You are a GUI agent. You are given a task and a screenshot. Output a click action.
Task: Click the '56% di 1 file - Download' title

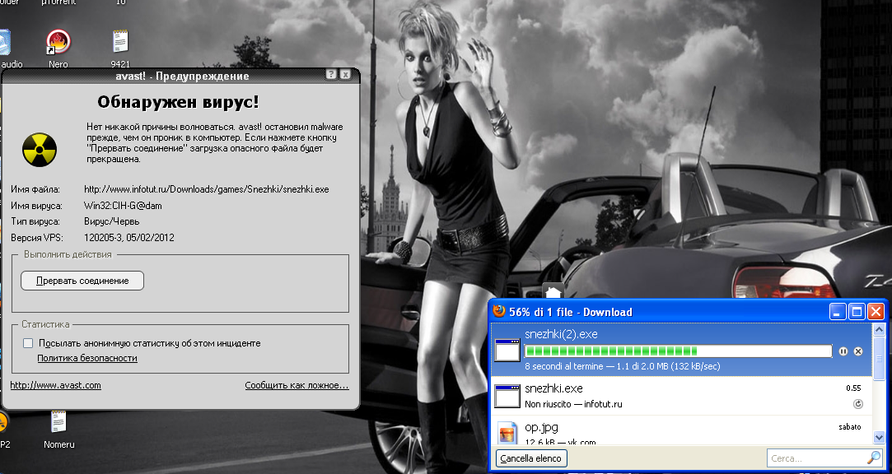571,312
